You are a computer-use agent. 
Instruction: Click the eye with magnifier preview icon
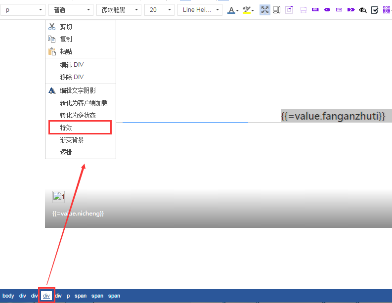pos(363,10)
